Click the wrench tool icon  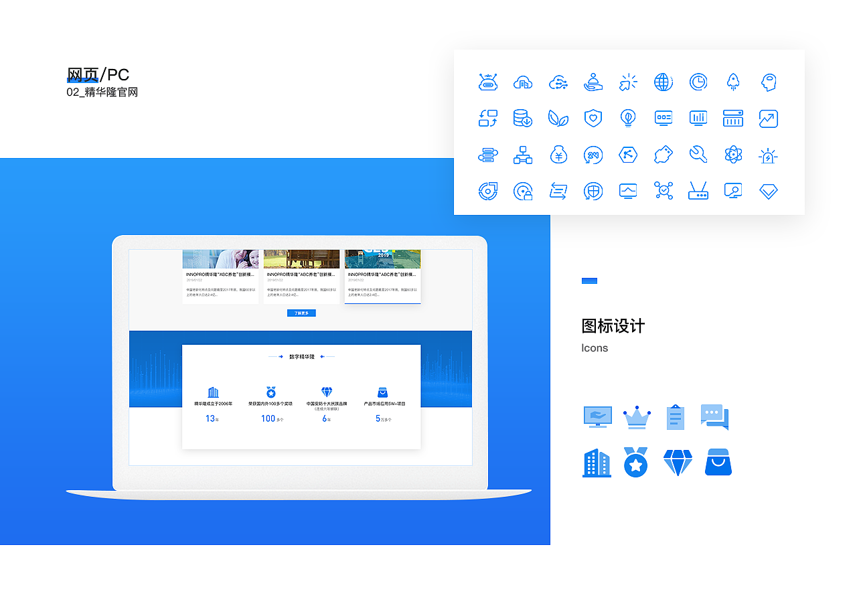[698, 154]
